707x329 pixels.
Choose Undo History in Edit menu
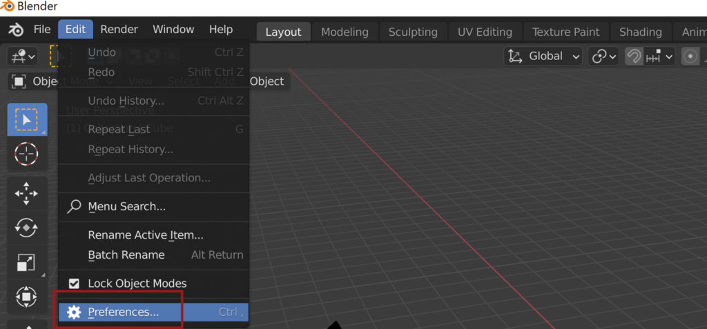coord(154,101)
